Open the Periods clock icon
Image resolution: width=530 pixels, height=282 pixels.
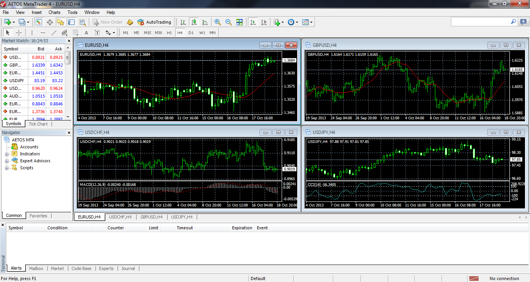(291, 22)
